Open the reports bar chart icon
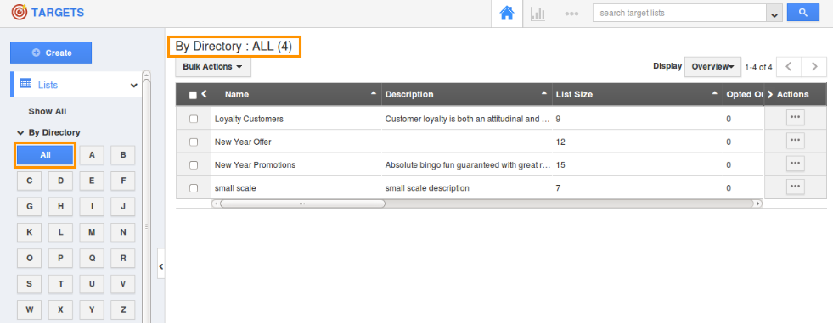The height and width of the screenshot is (323, 833). (x=538, y=14)
